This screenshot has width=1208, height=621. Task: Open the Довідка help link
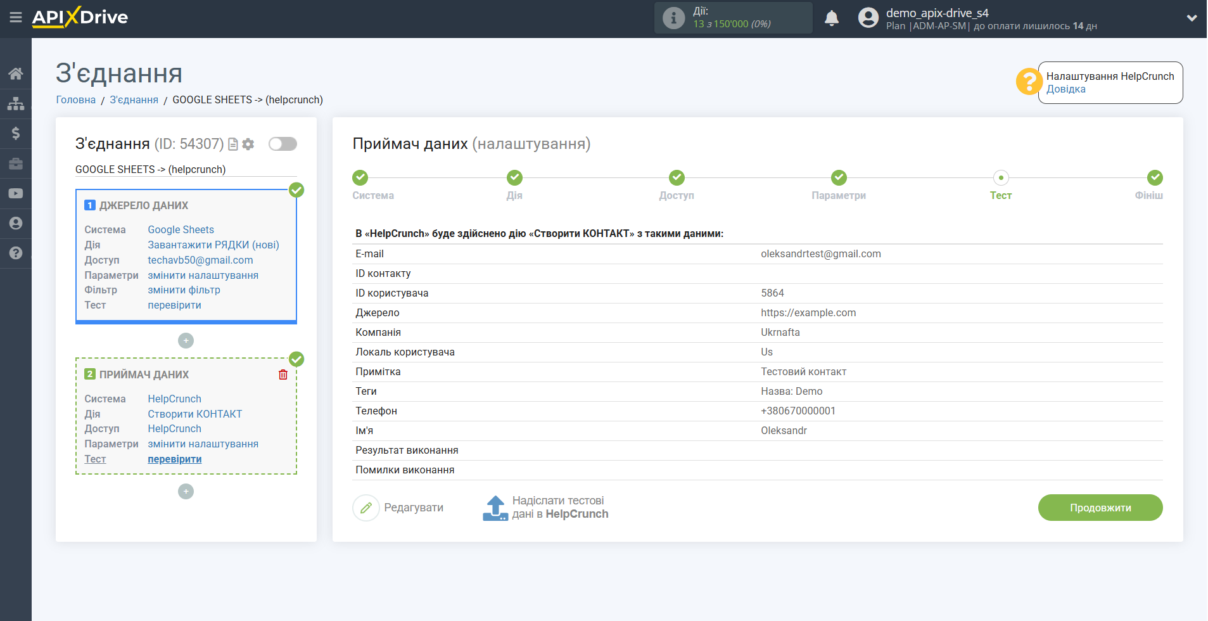pos(1065,89)
